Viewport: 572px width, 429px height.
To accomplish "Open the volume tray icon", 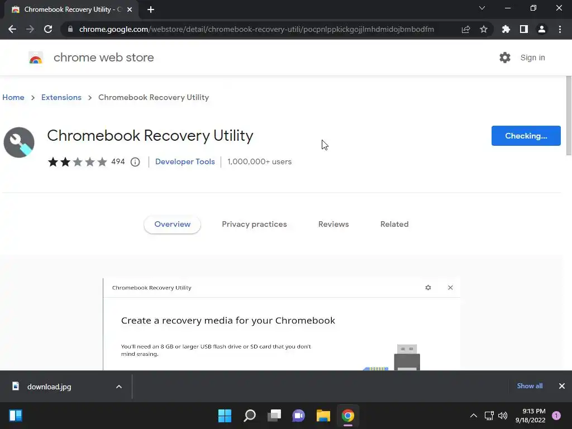I will pos(503,416).
